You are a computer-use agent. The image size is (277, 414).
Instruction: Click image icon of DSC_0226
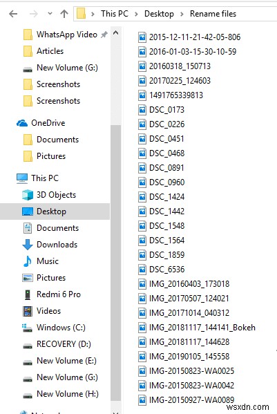pyautogui.click(x=142, y=124)
